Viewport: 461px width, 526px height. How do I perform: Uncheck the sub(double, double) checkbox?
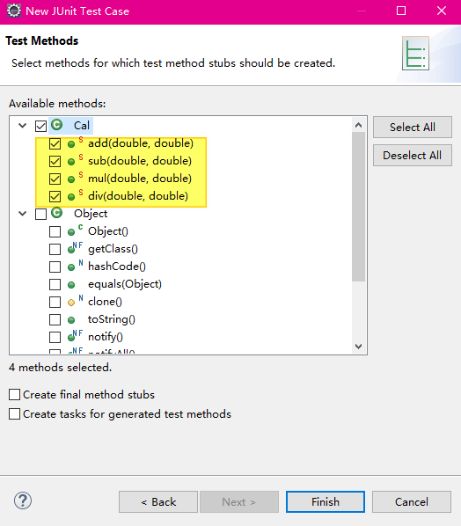pos(55,161)
